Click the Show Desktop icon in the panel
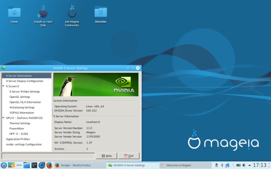The width and height of the screenshot is (271, 169). 12,165
